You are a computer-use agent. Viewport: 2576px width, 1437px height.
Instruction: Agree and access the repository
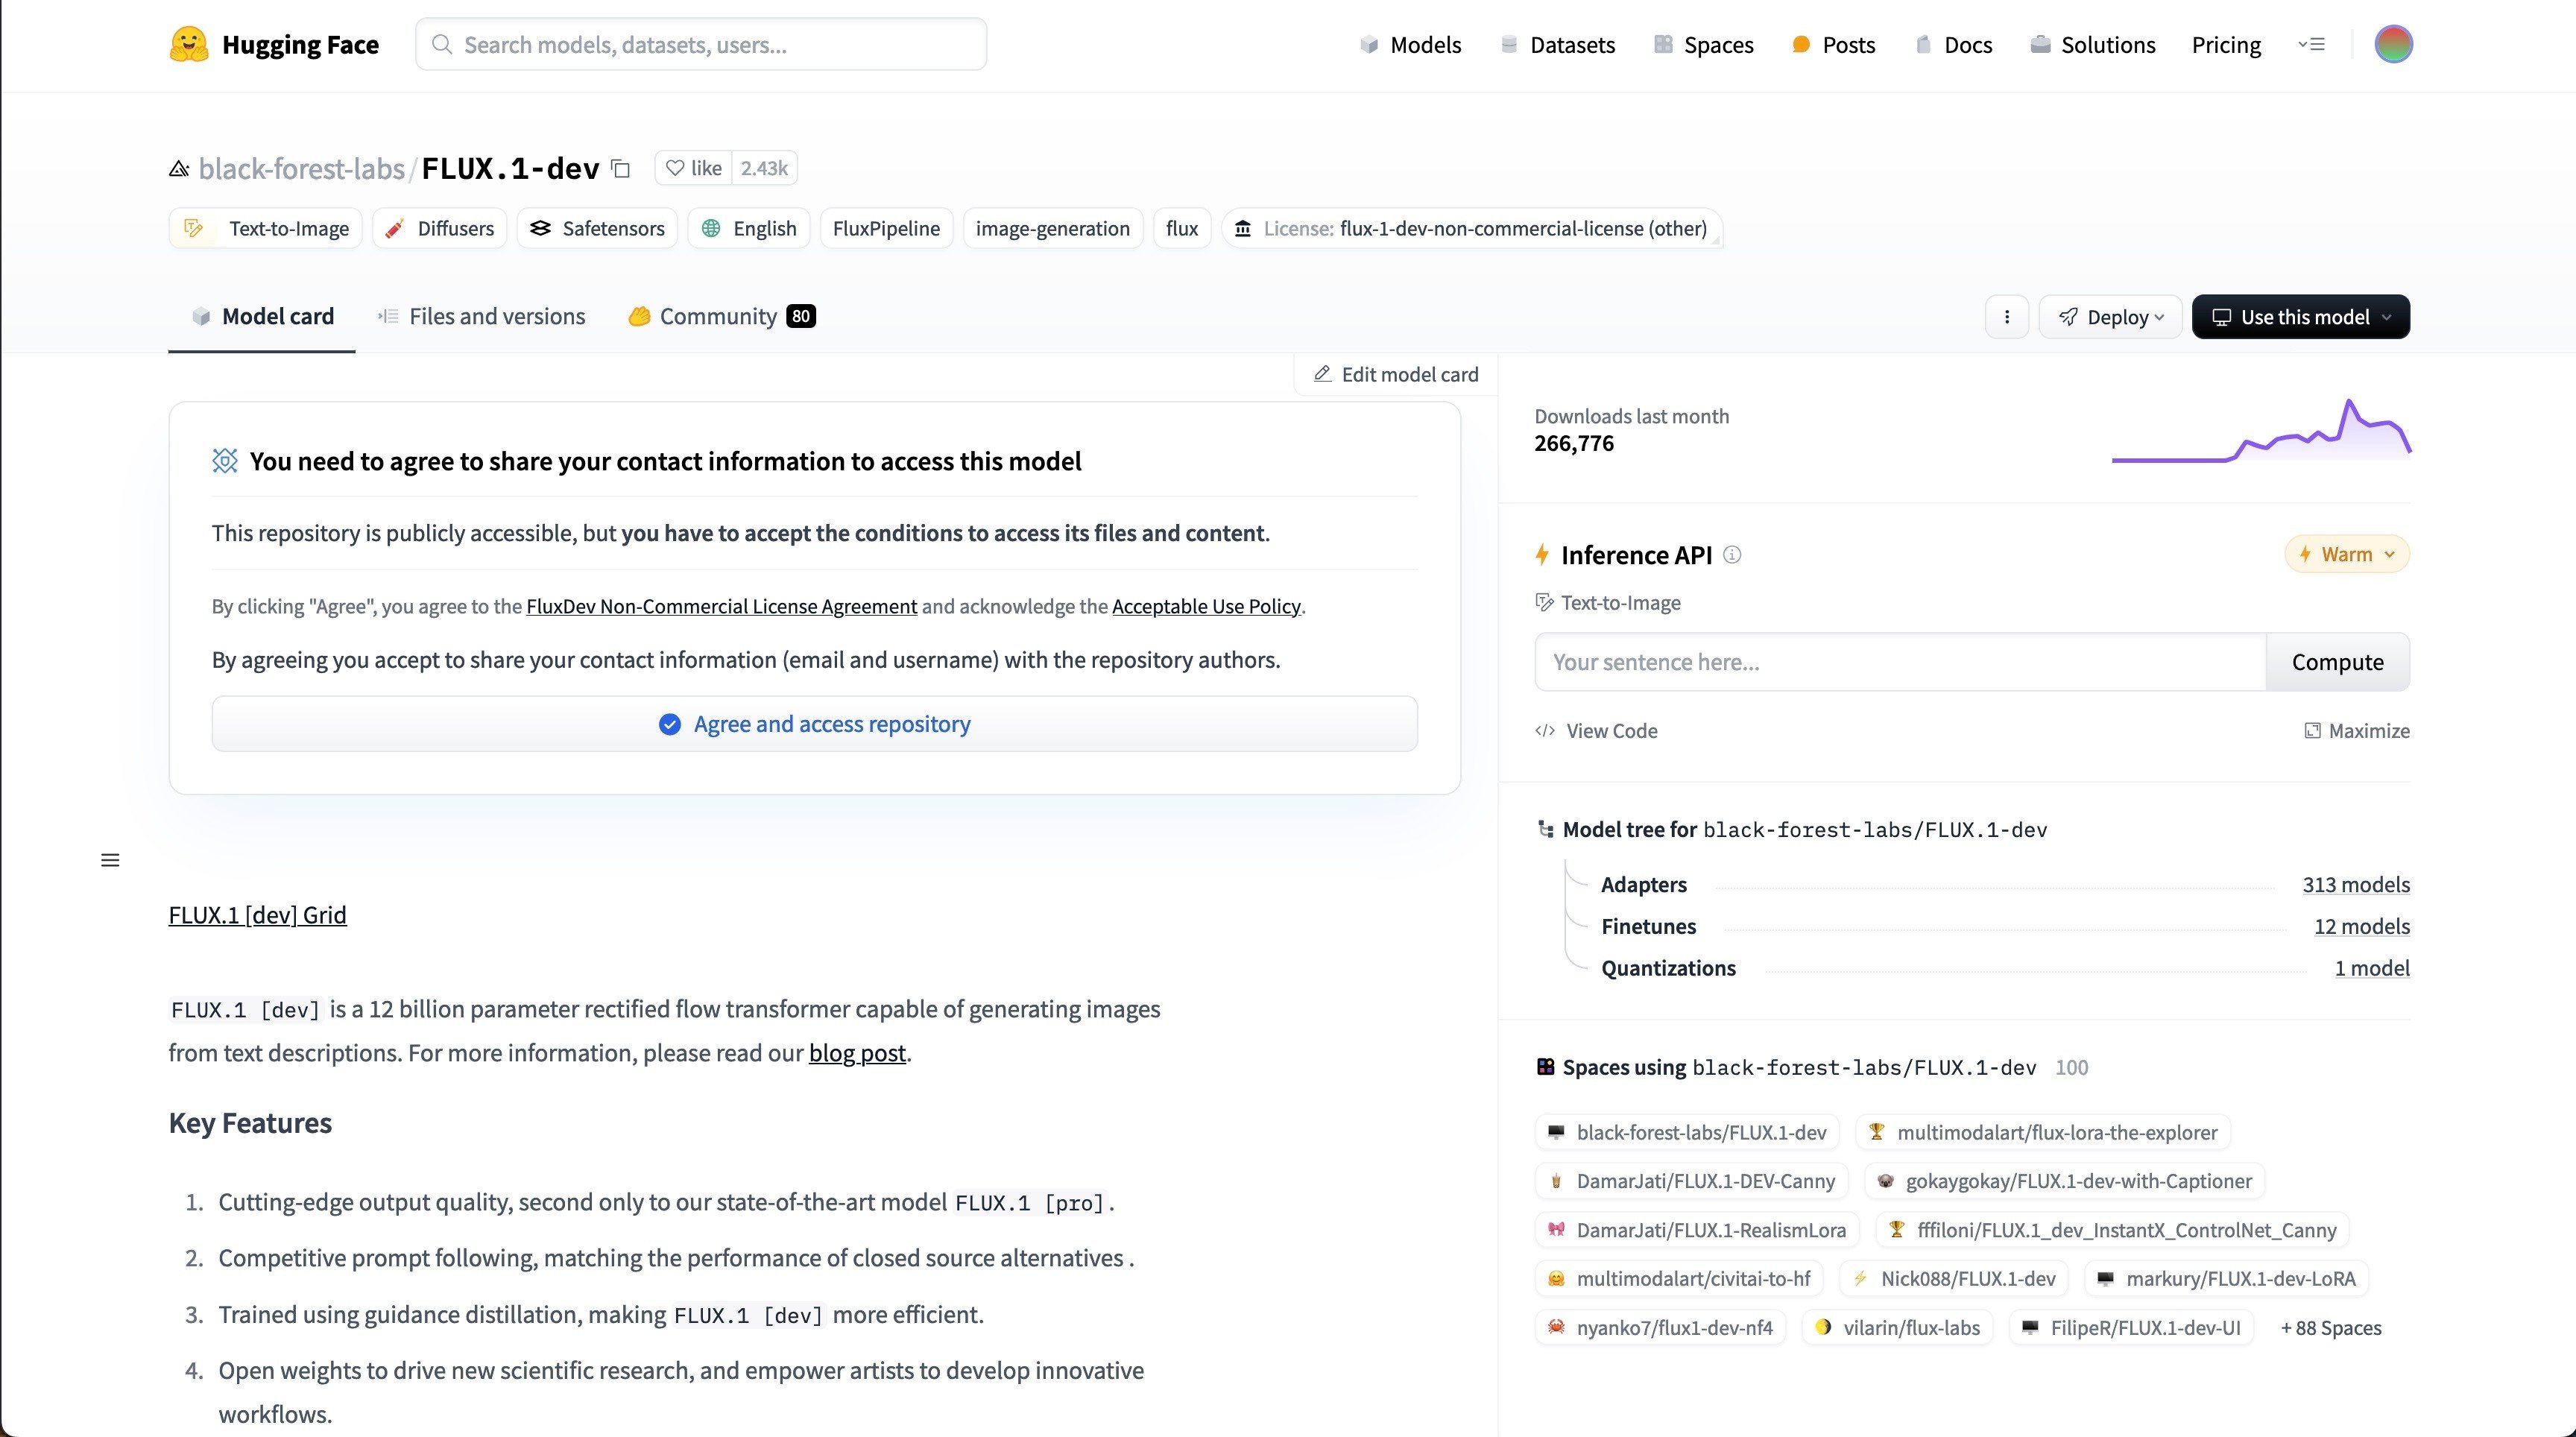pyautogui.click(x=814, y=723)
